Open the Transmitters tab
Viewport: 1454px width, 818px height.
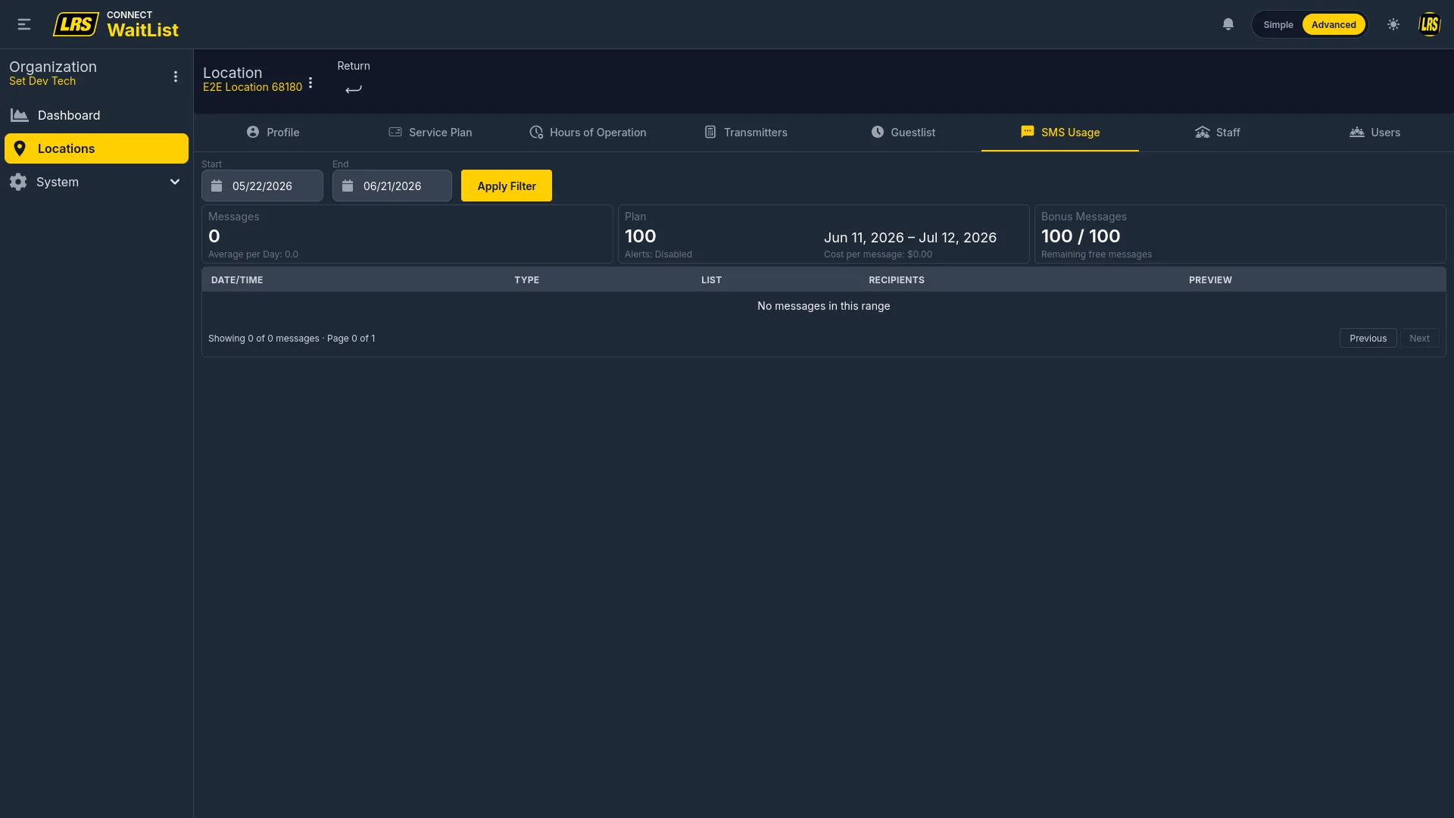tap(745, 133)
